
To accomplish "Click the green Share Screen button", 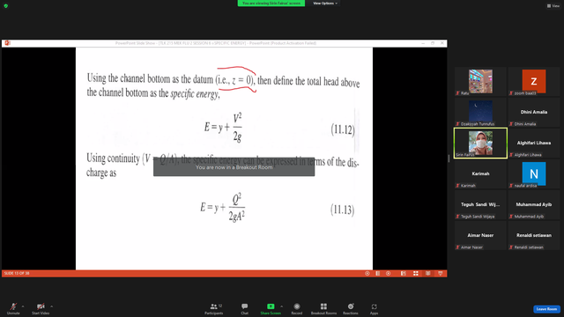I will (x=271, y=308).
